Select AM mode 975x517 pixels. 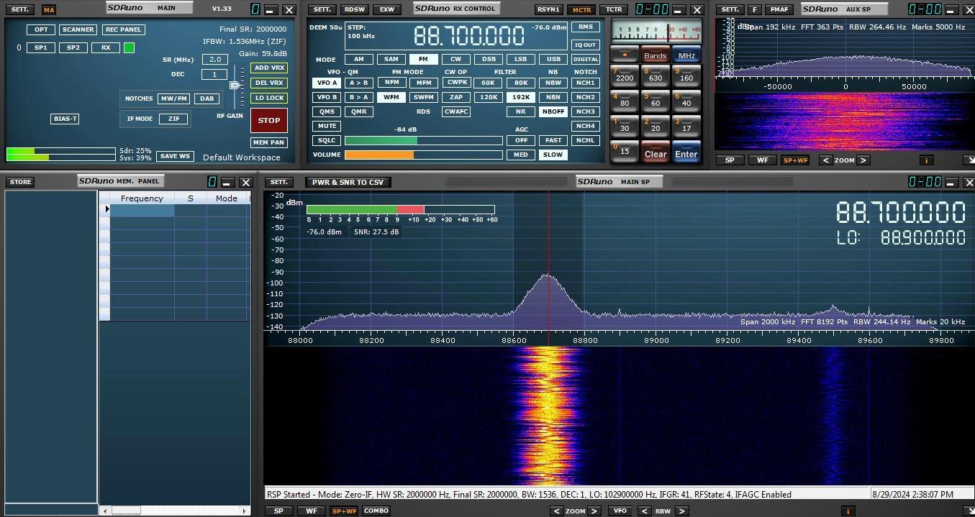pyautogui.click(x=358, y=60)
